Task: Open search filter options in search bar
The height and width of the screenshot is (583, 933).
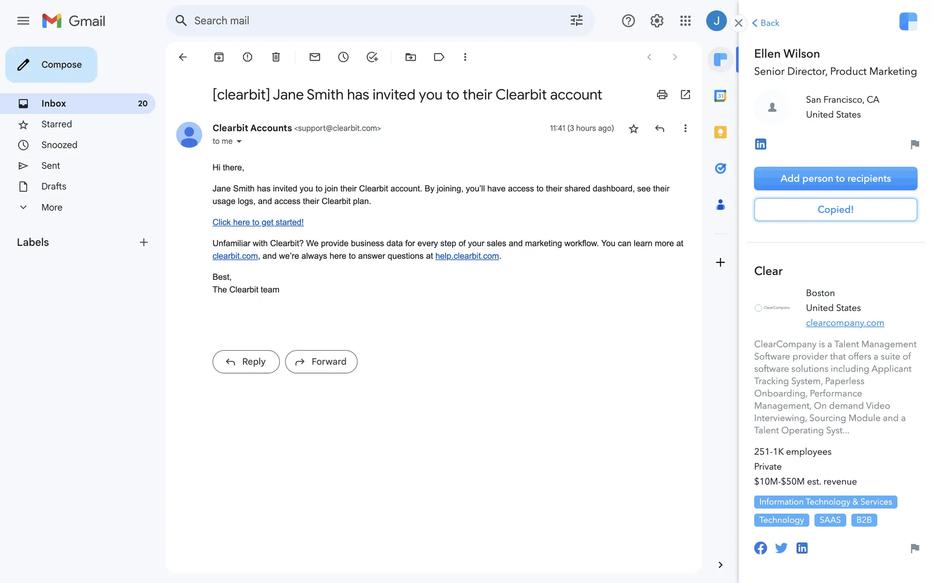Action: coord(576,20)
